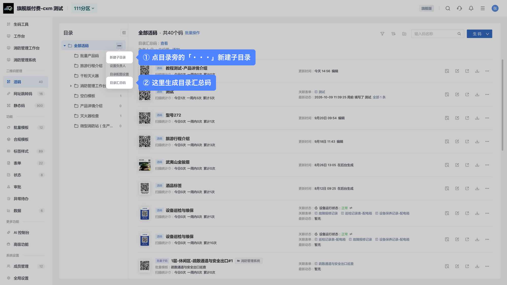This screenshot has width=507, height=285.
Task: Open the notifications bell
Action: 471,8
